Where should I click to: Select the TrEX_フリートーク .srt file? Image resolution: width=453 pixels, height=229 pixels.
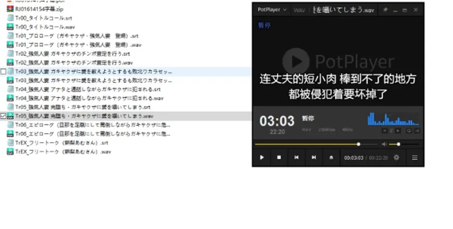58,143
